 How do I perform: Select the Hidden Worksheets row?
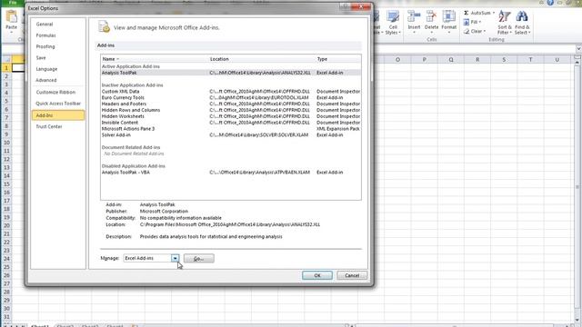[230, 116]
